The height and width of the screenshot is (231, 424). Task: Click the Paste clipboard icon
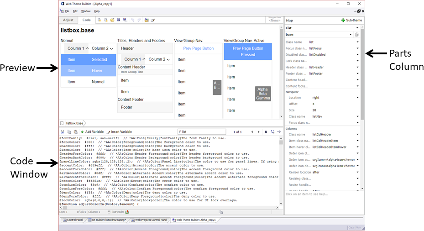[75, 132]
